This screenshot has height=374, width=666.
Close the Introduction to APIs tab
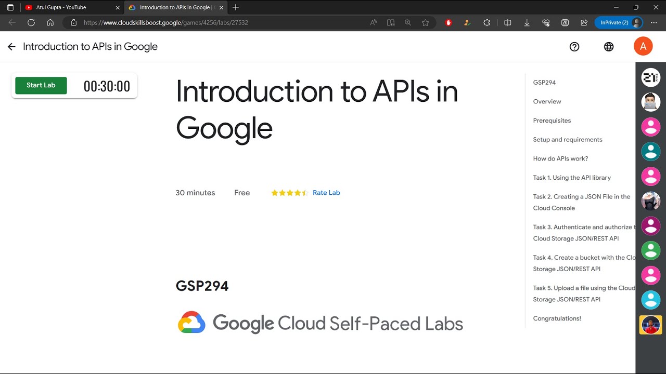tap(221, 7)
